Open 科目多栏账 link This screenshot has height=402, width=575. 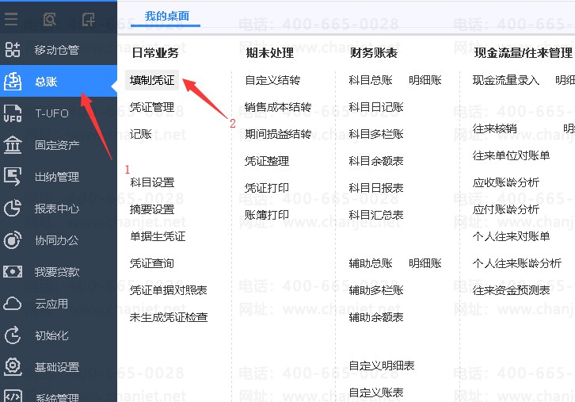(x=376, y=134)
